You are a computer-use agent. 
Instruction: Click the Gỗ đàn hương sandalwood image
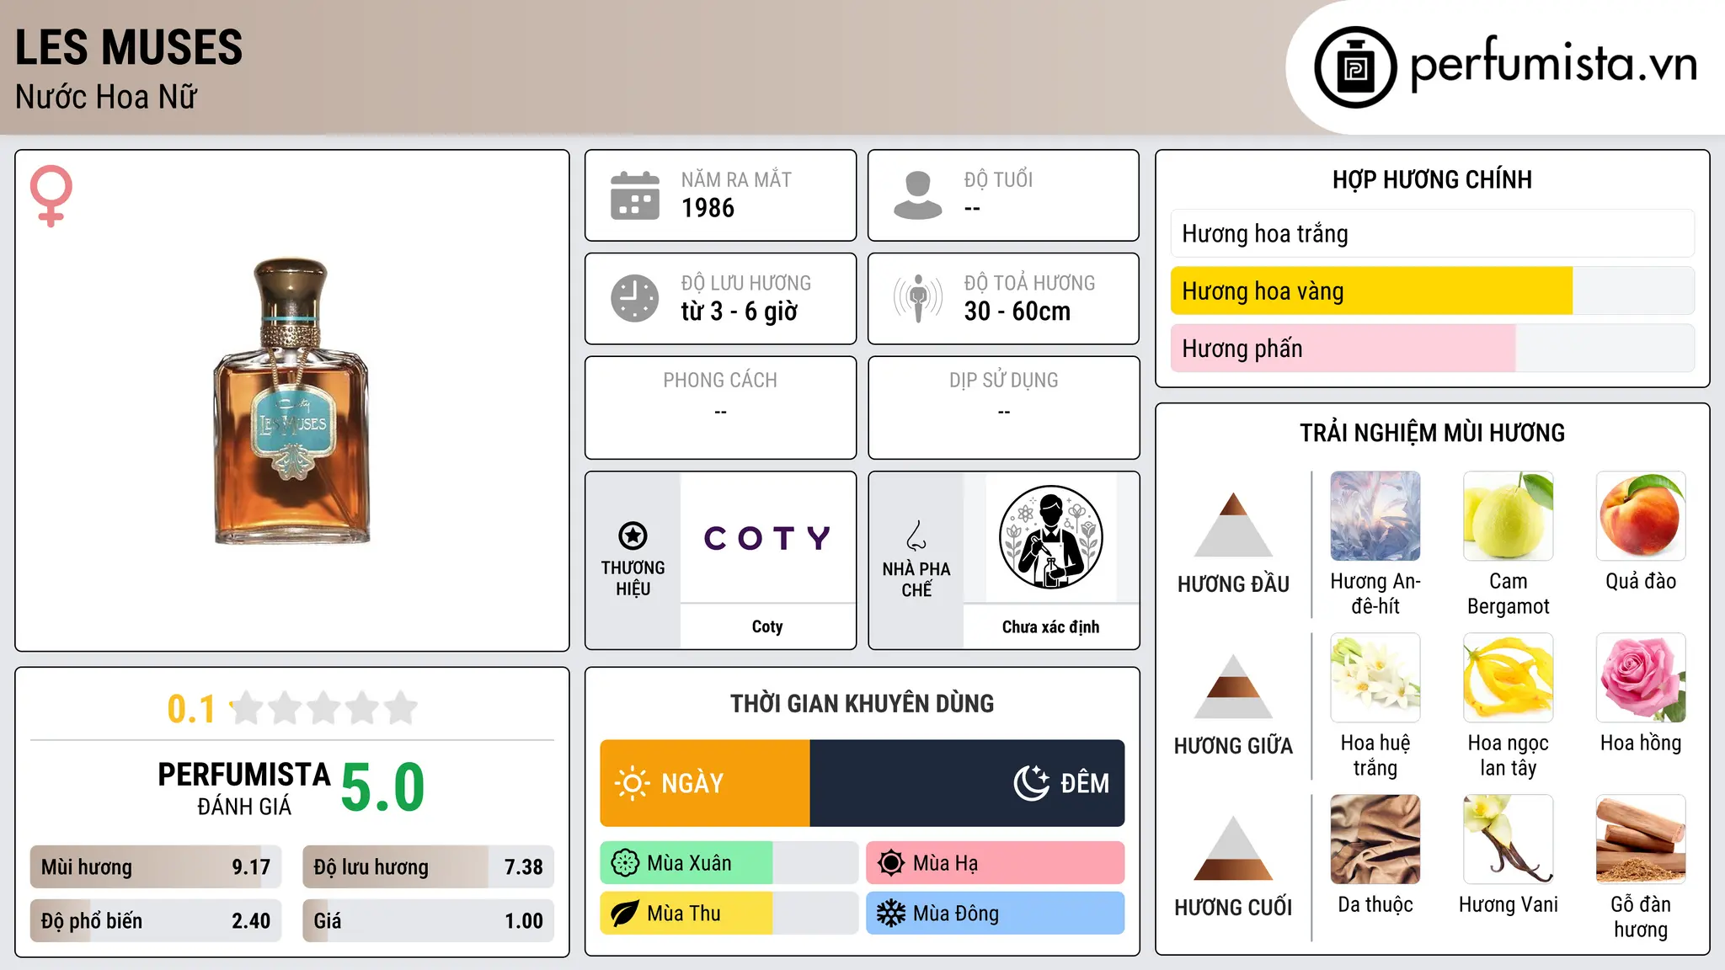1641,839
